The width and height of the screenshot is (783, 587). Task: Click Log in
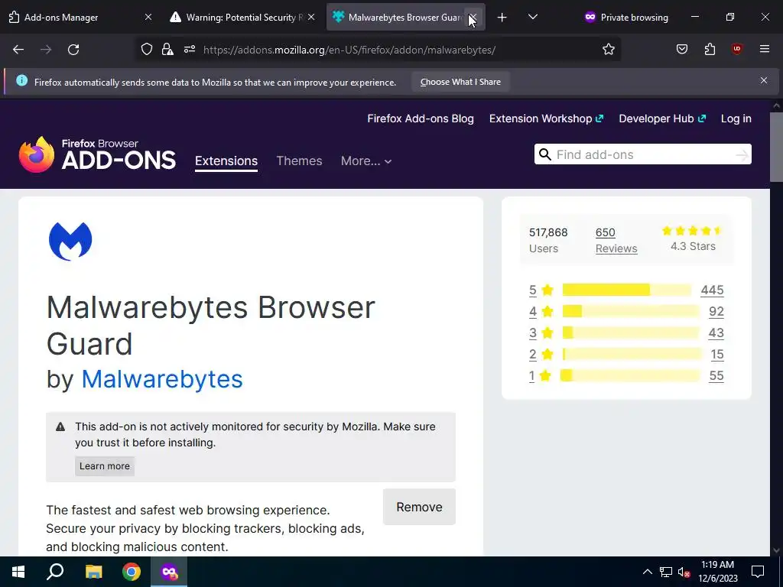pyautogui.click(x=736, y=118)
